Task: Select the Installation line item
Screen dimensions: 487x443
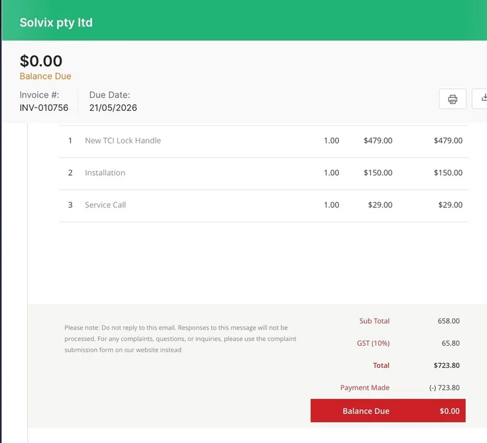Action: pyautogui.click(x=105, y=172)
